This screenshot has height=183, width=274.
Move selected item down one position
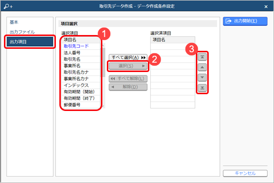202,77
